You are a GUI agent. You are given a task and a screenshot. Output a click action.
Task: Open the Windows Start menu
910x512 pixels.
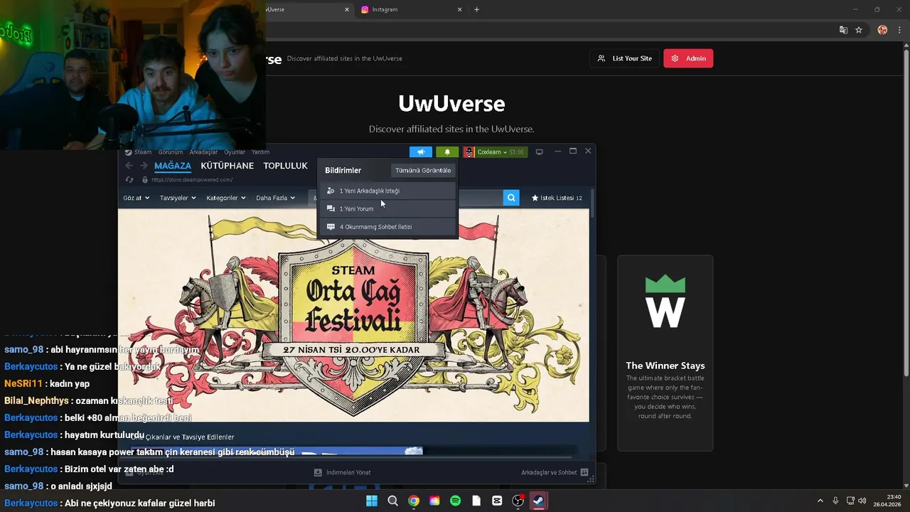(372, 501)
